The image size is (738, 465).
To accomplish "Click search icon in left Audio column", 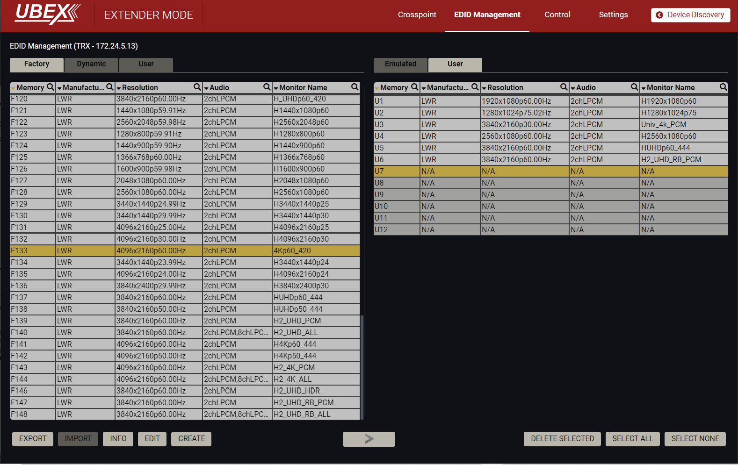I will point(267,87).
